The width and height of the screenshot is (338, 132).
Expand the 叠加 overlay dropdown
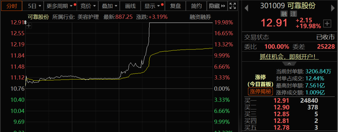tap(109, 6)
